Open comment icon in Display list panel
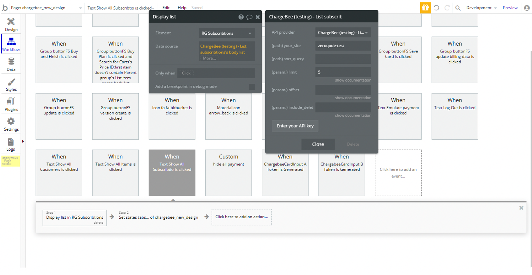Screen dimensions: 532x275 click(249, 17)
